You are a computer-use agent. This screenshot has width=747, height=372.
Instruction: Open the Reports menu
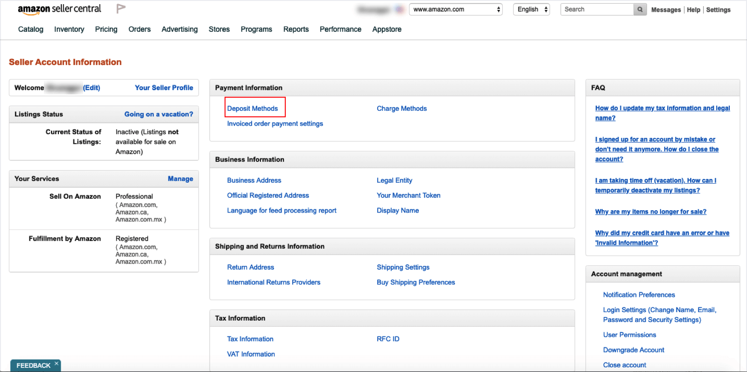pos(296,29)
